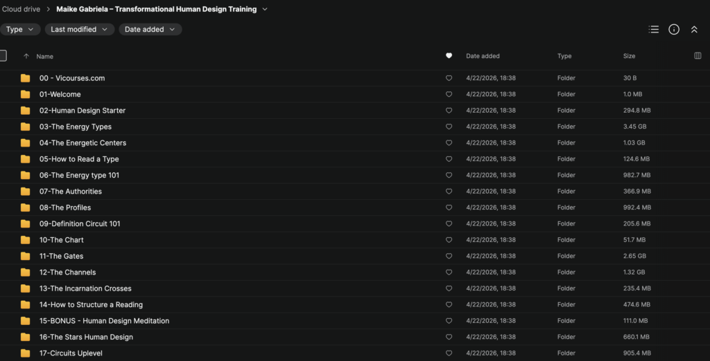
Task: Toggle favorite on 07-The Authorities
Action: [449, 192]
